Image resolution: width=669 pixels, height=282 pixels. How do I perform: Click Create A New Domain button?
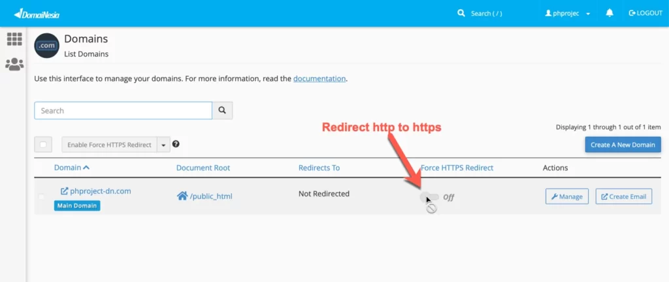623,145
